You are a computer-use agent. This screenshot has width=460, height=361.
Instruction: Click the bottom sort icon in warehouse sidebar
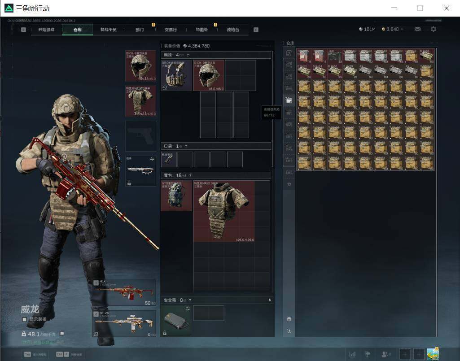click(x=289, y=331)
